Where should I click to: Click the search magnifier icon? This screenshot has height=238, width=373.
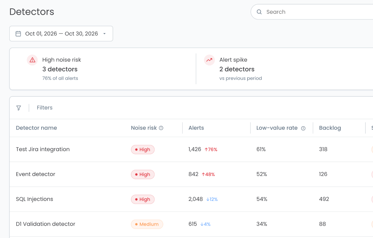coord(259,12)
